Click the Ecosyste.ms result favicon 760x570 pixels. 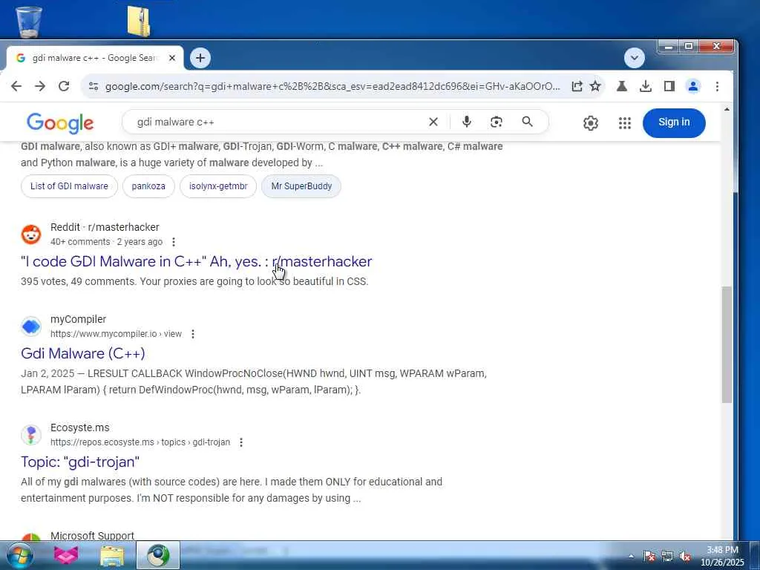pos(31,435)
